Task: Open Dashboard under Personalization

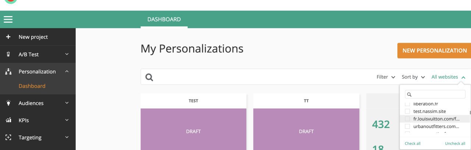Action: coord(32,86)
